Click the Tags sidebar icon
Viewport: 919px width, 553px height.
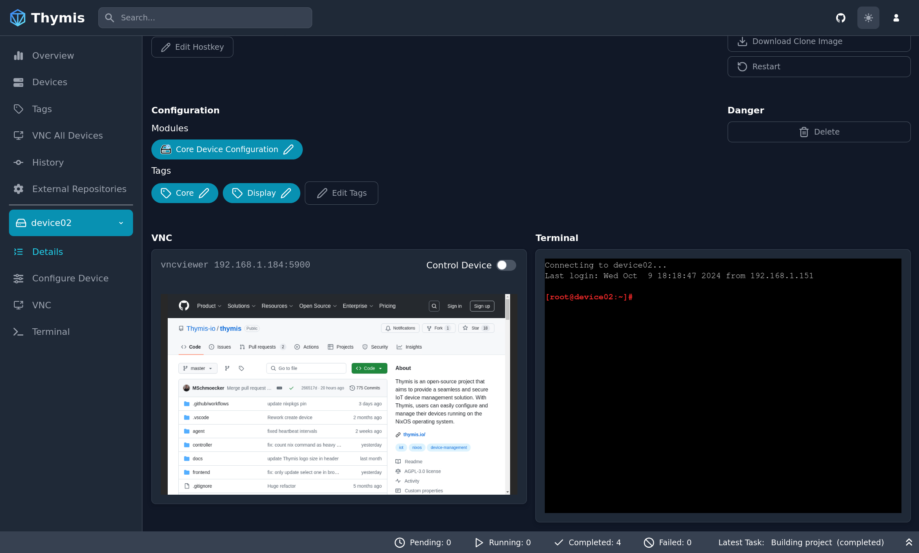pyautogui.click(x=18, y=109)
